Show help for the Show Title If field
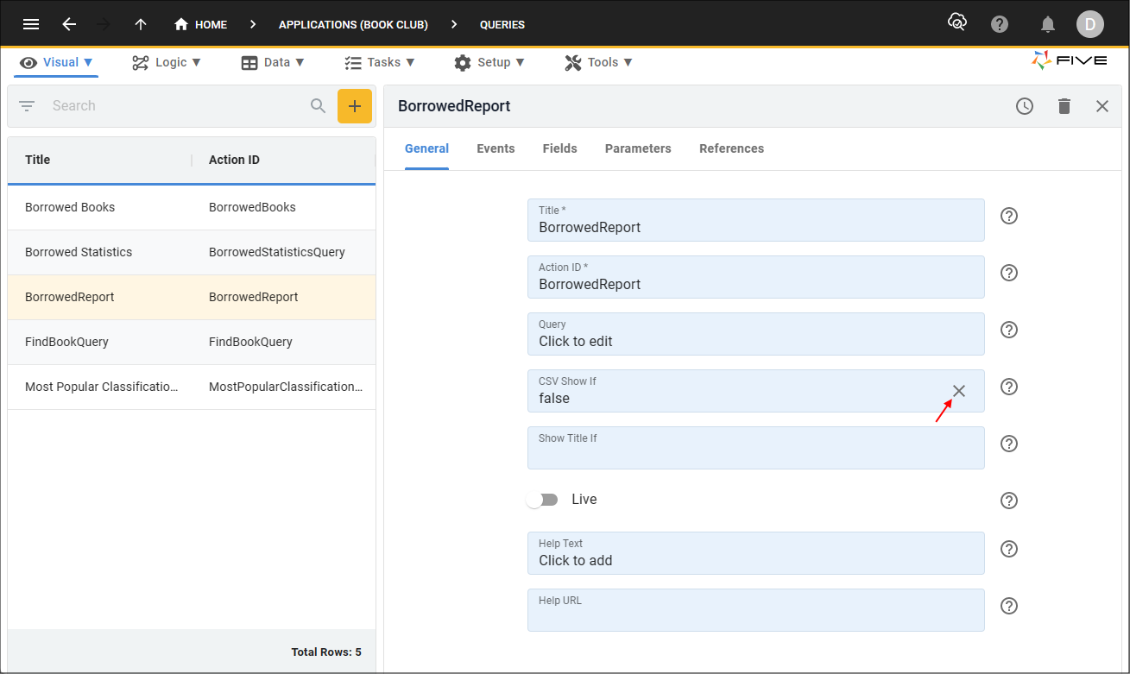 pyautogui.click(x=1009, y=444)
